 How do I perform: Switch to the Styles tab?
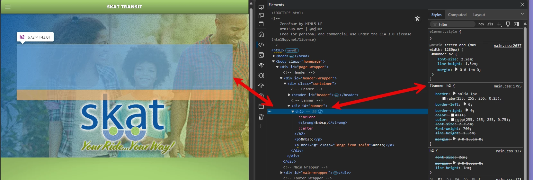436,15
